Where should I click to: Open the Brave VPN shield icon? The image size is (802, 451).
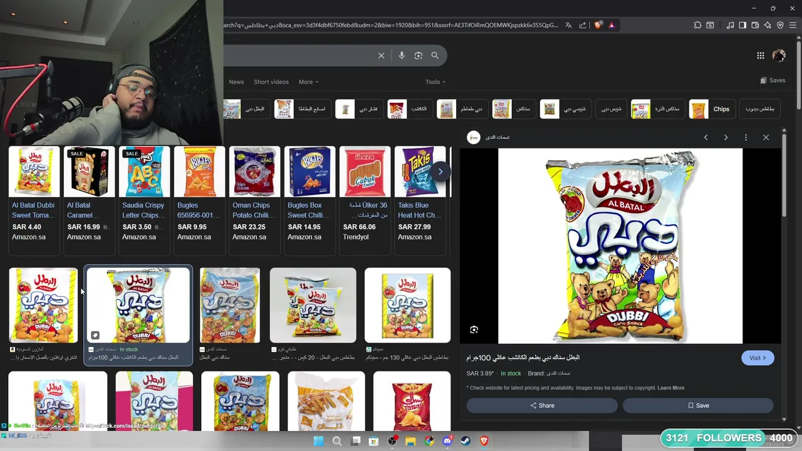(x=780, y=25)
